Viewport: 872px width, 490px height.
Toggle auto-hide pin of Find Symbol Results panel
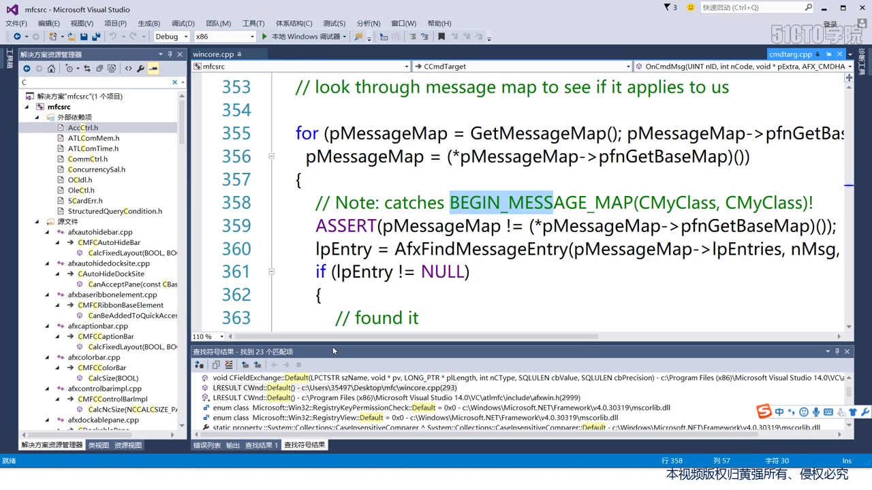point(837,351)
